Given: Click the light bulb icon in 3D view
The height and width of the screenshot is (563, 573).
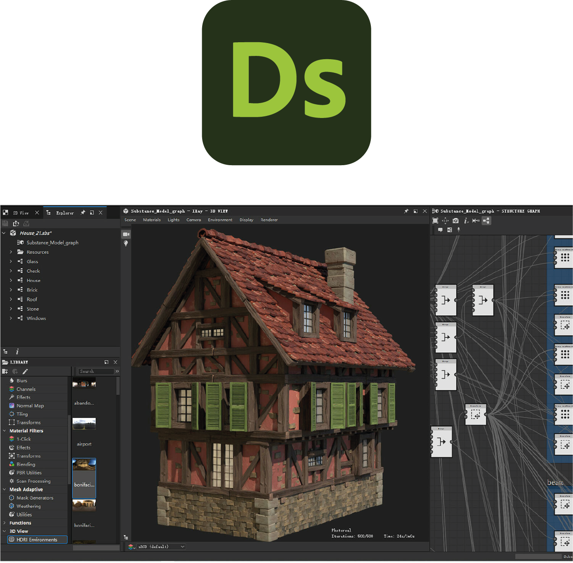Looking at the screenshot, I should pyautogui.click(x=126, y=243).
